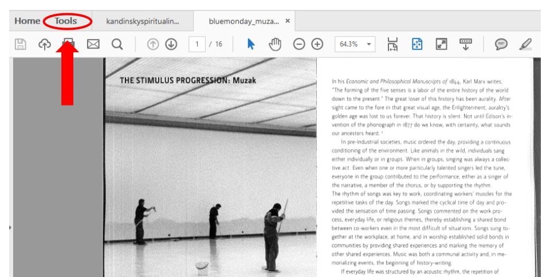
Task: Click the page number field
Action: coord(197,44)
